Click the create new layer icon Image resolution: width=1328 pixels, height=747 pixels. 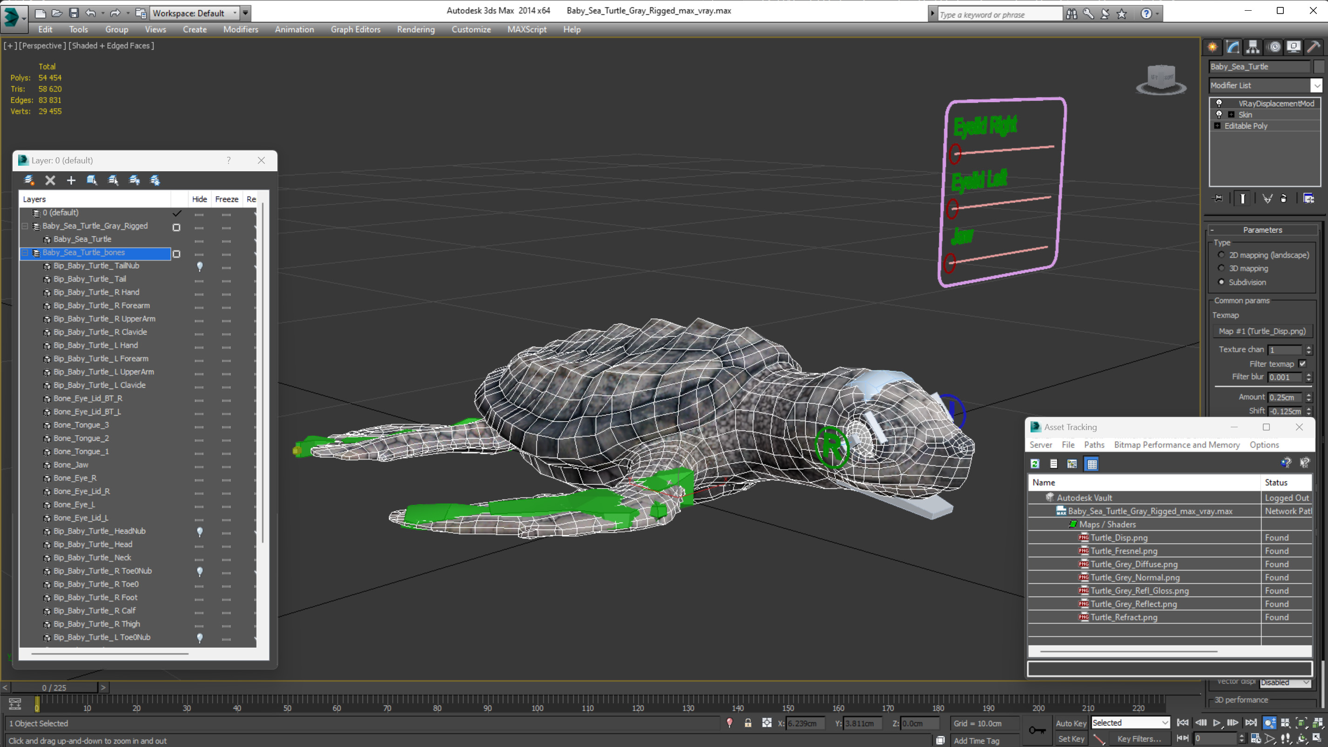pos(29,180)
